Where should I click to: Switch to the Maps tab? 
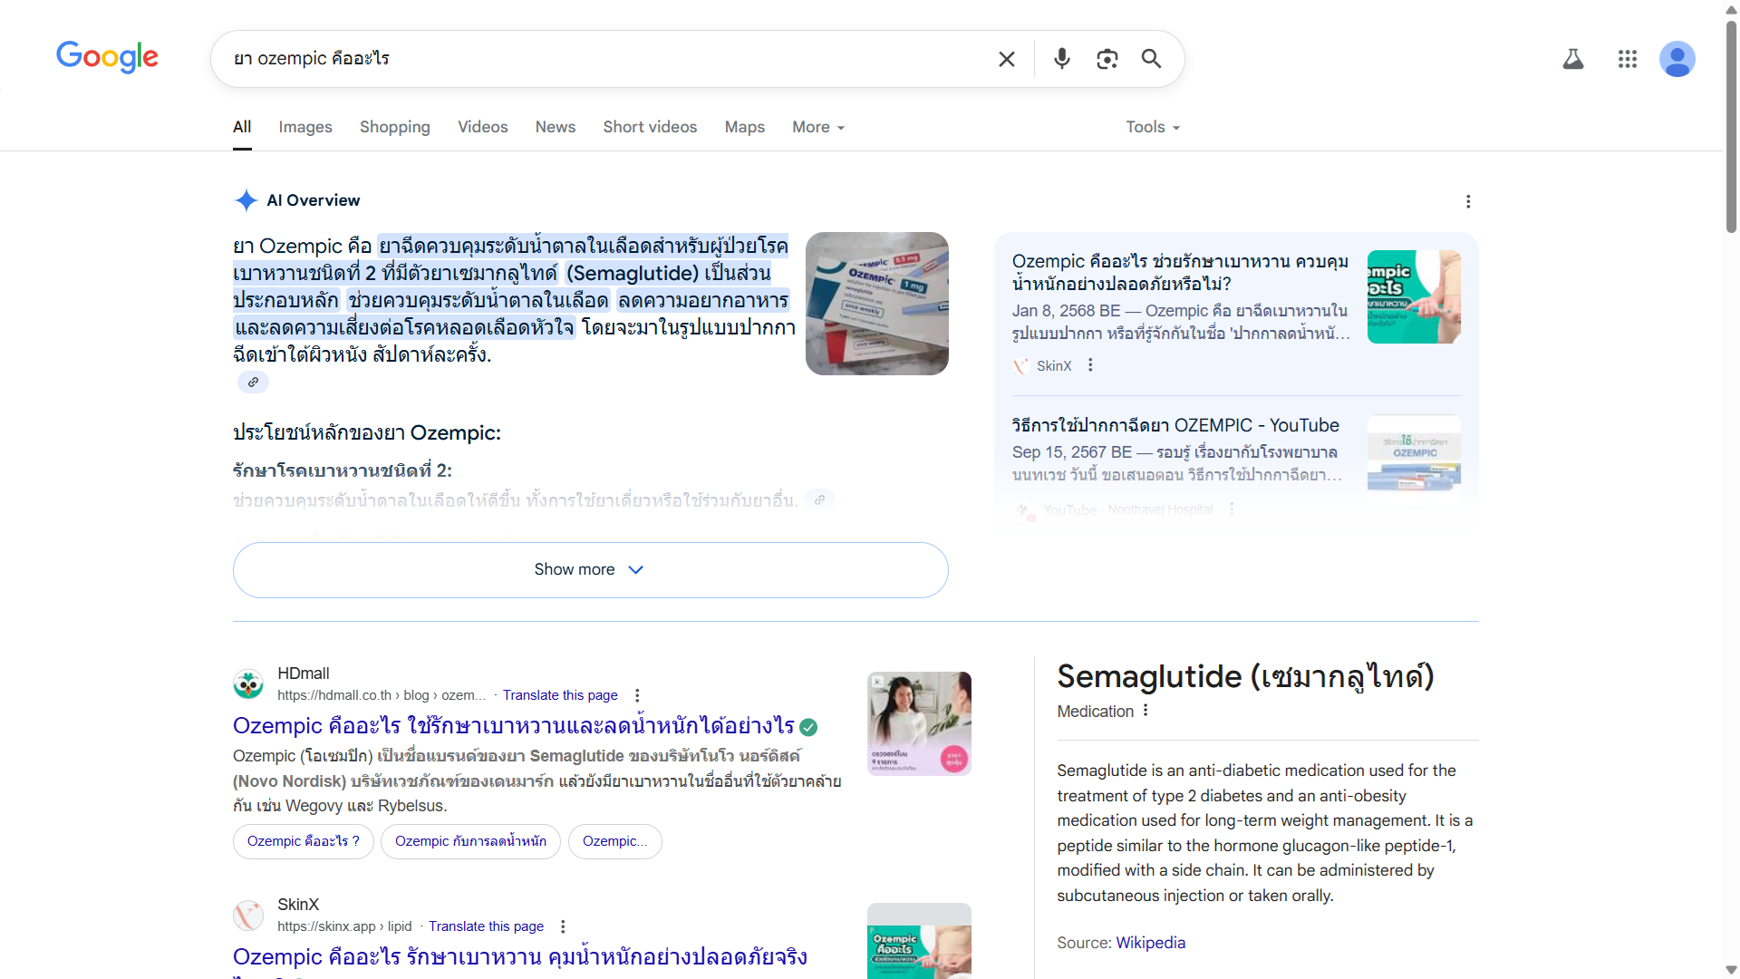pyautogui.click(x=745, y=127)
